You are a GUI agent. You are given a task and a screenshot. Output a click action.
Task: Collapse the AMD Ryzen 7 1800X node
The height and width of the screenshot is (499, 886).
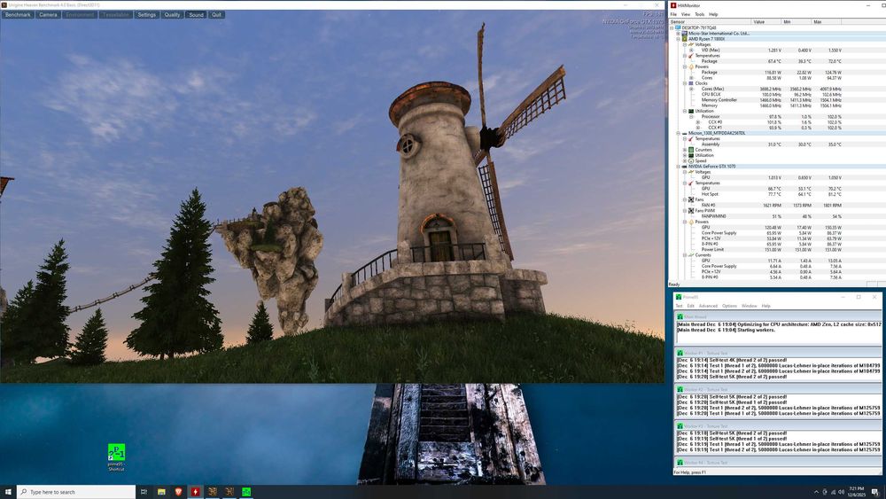point(678,39)
